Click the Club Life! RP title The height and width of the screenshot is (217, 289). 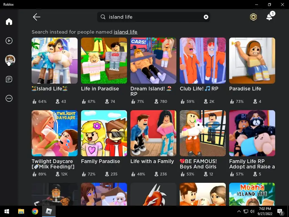199,88
